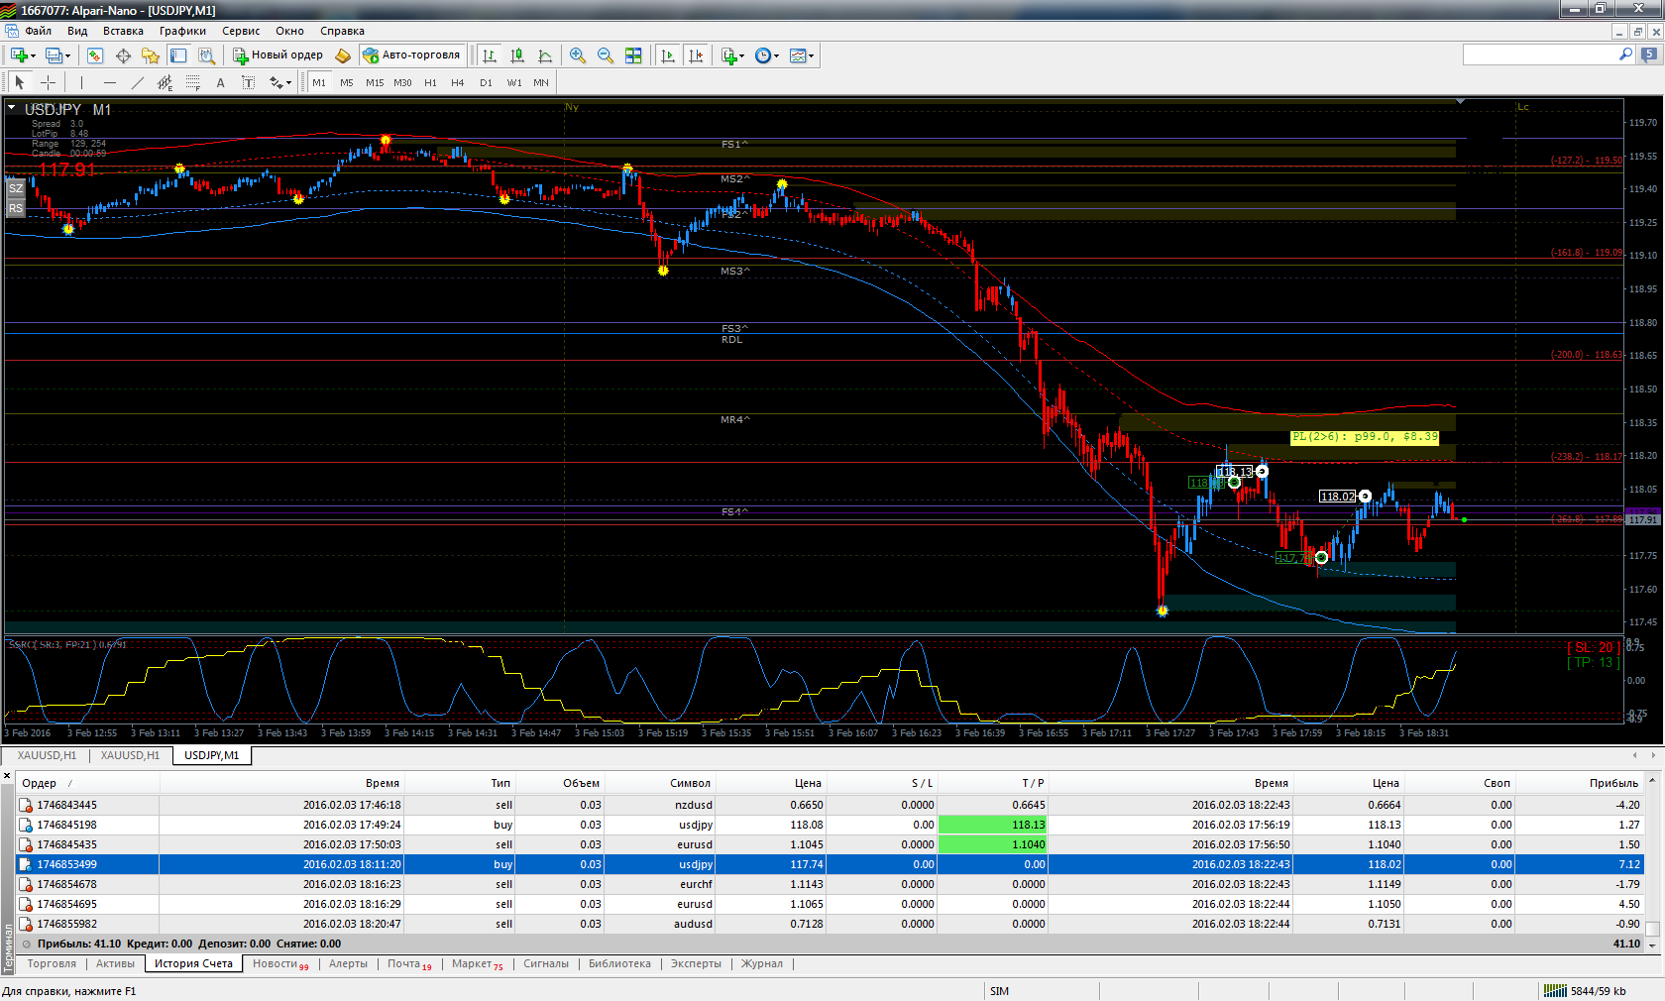Click the zoom in magnifier icon

[x=578, y=56]
